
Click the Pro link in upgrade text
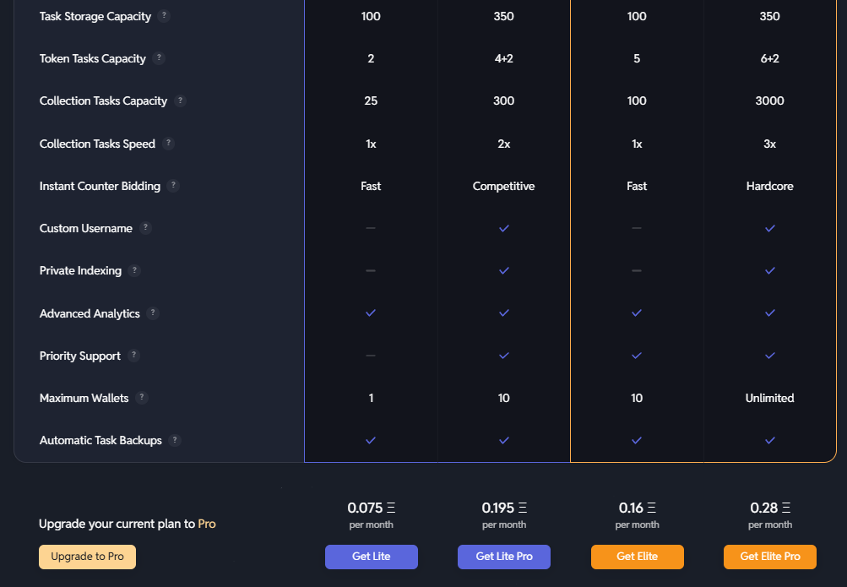[x=207, y=524]
